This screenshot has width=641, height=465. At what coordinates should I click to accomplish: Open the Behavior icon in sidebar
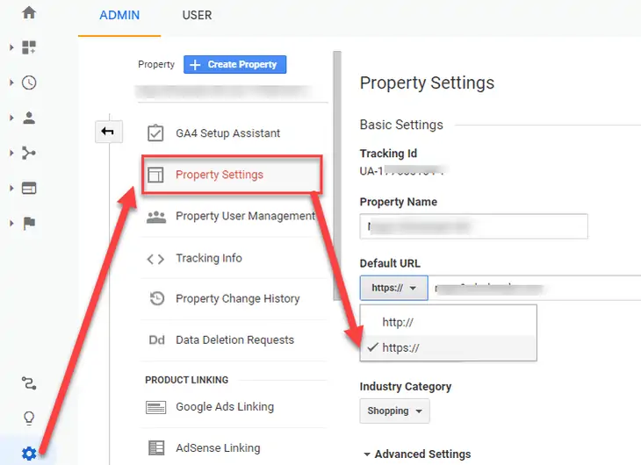pyautogui.click(x=29, y=188)
